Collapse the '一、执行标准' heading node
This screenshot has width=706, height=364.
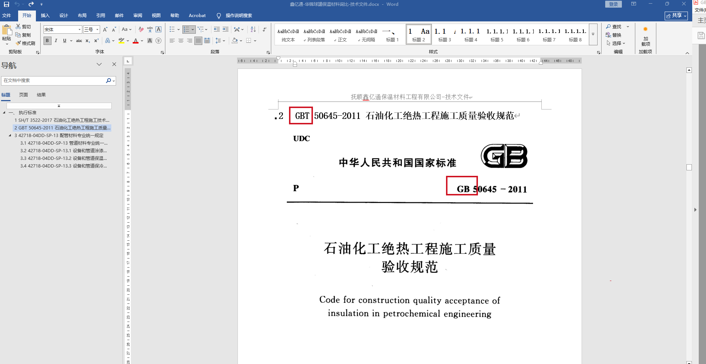coord(4,113)
